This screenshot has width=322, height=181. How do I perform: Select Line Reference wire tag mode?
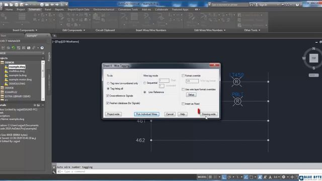[145, 92]
